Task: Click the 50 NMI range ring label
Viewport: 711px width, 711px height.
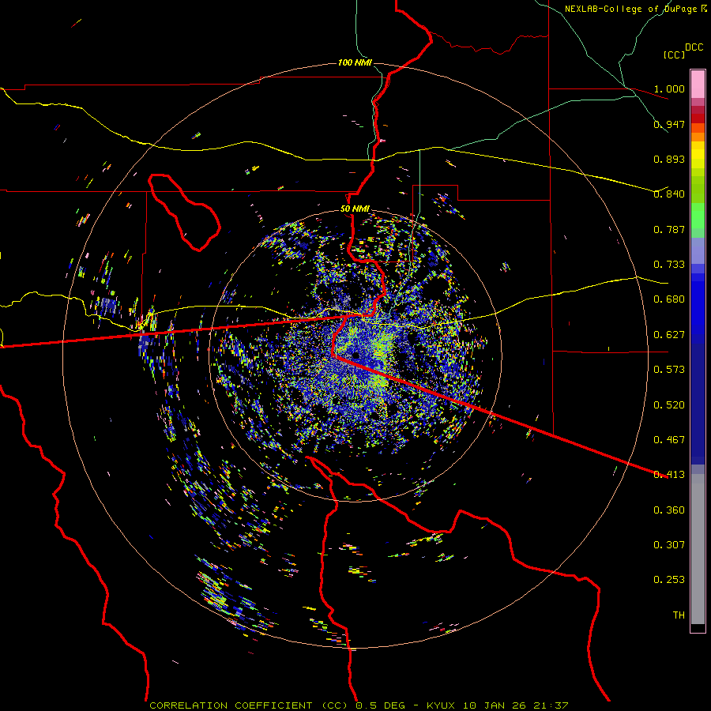Action: pos(355,209)
